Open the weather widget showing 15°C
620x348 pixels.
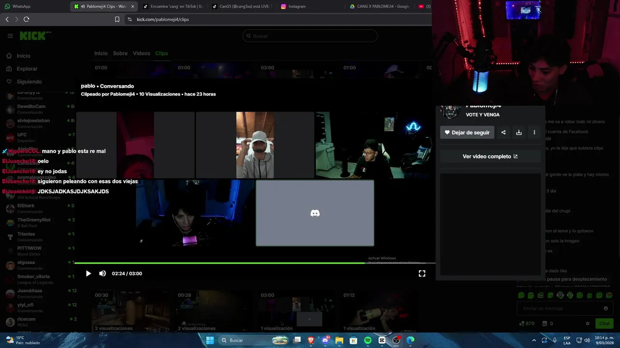coord(23,340)
